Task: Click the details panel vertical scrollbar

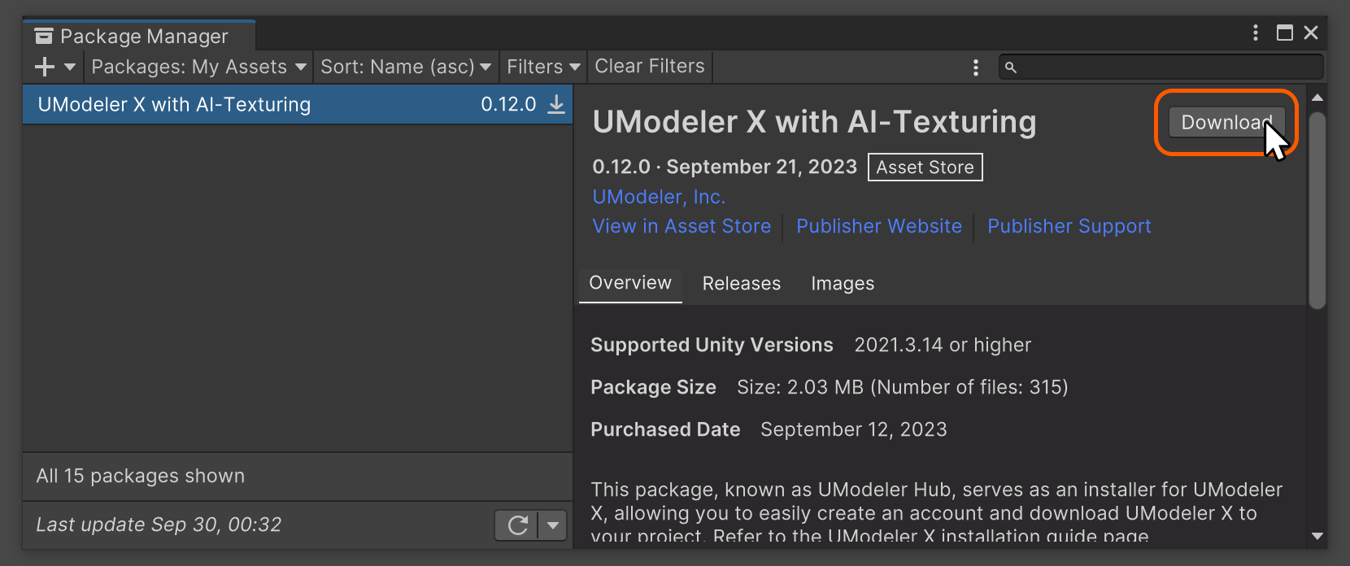Action: click(x=1317, y=211)
